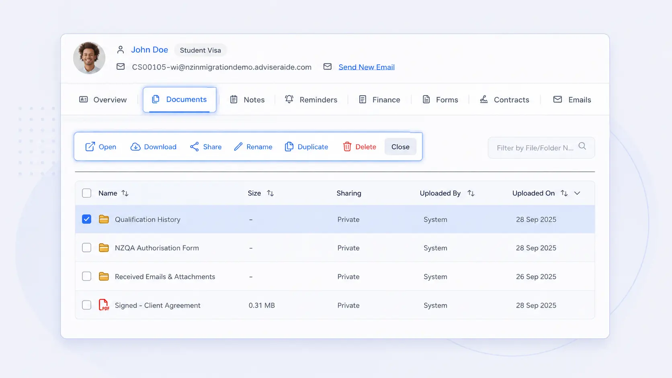Click Private in the Qualification History row

coord(348,219)
